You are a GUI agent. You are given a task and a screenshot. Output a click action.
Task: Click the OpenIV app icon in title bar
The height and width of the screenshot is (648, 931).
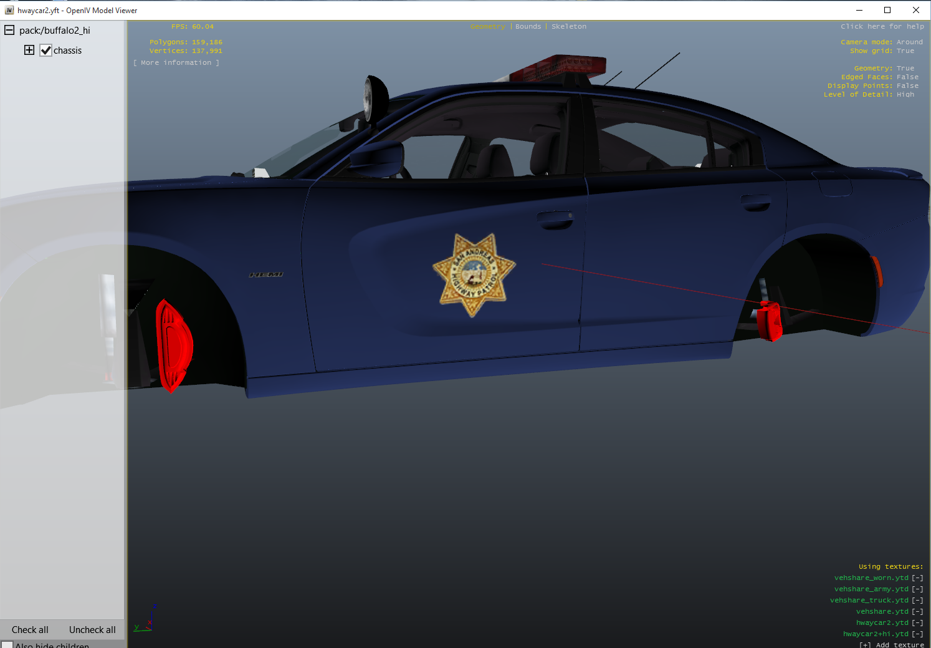9,10
